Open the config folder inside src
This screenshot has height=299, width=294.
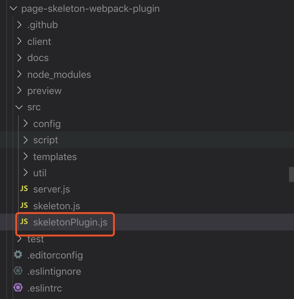[47, 124]
